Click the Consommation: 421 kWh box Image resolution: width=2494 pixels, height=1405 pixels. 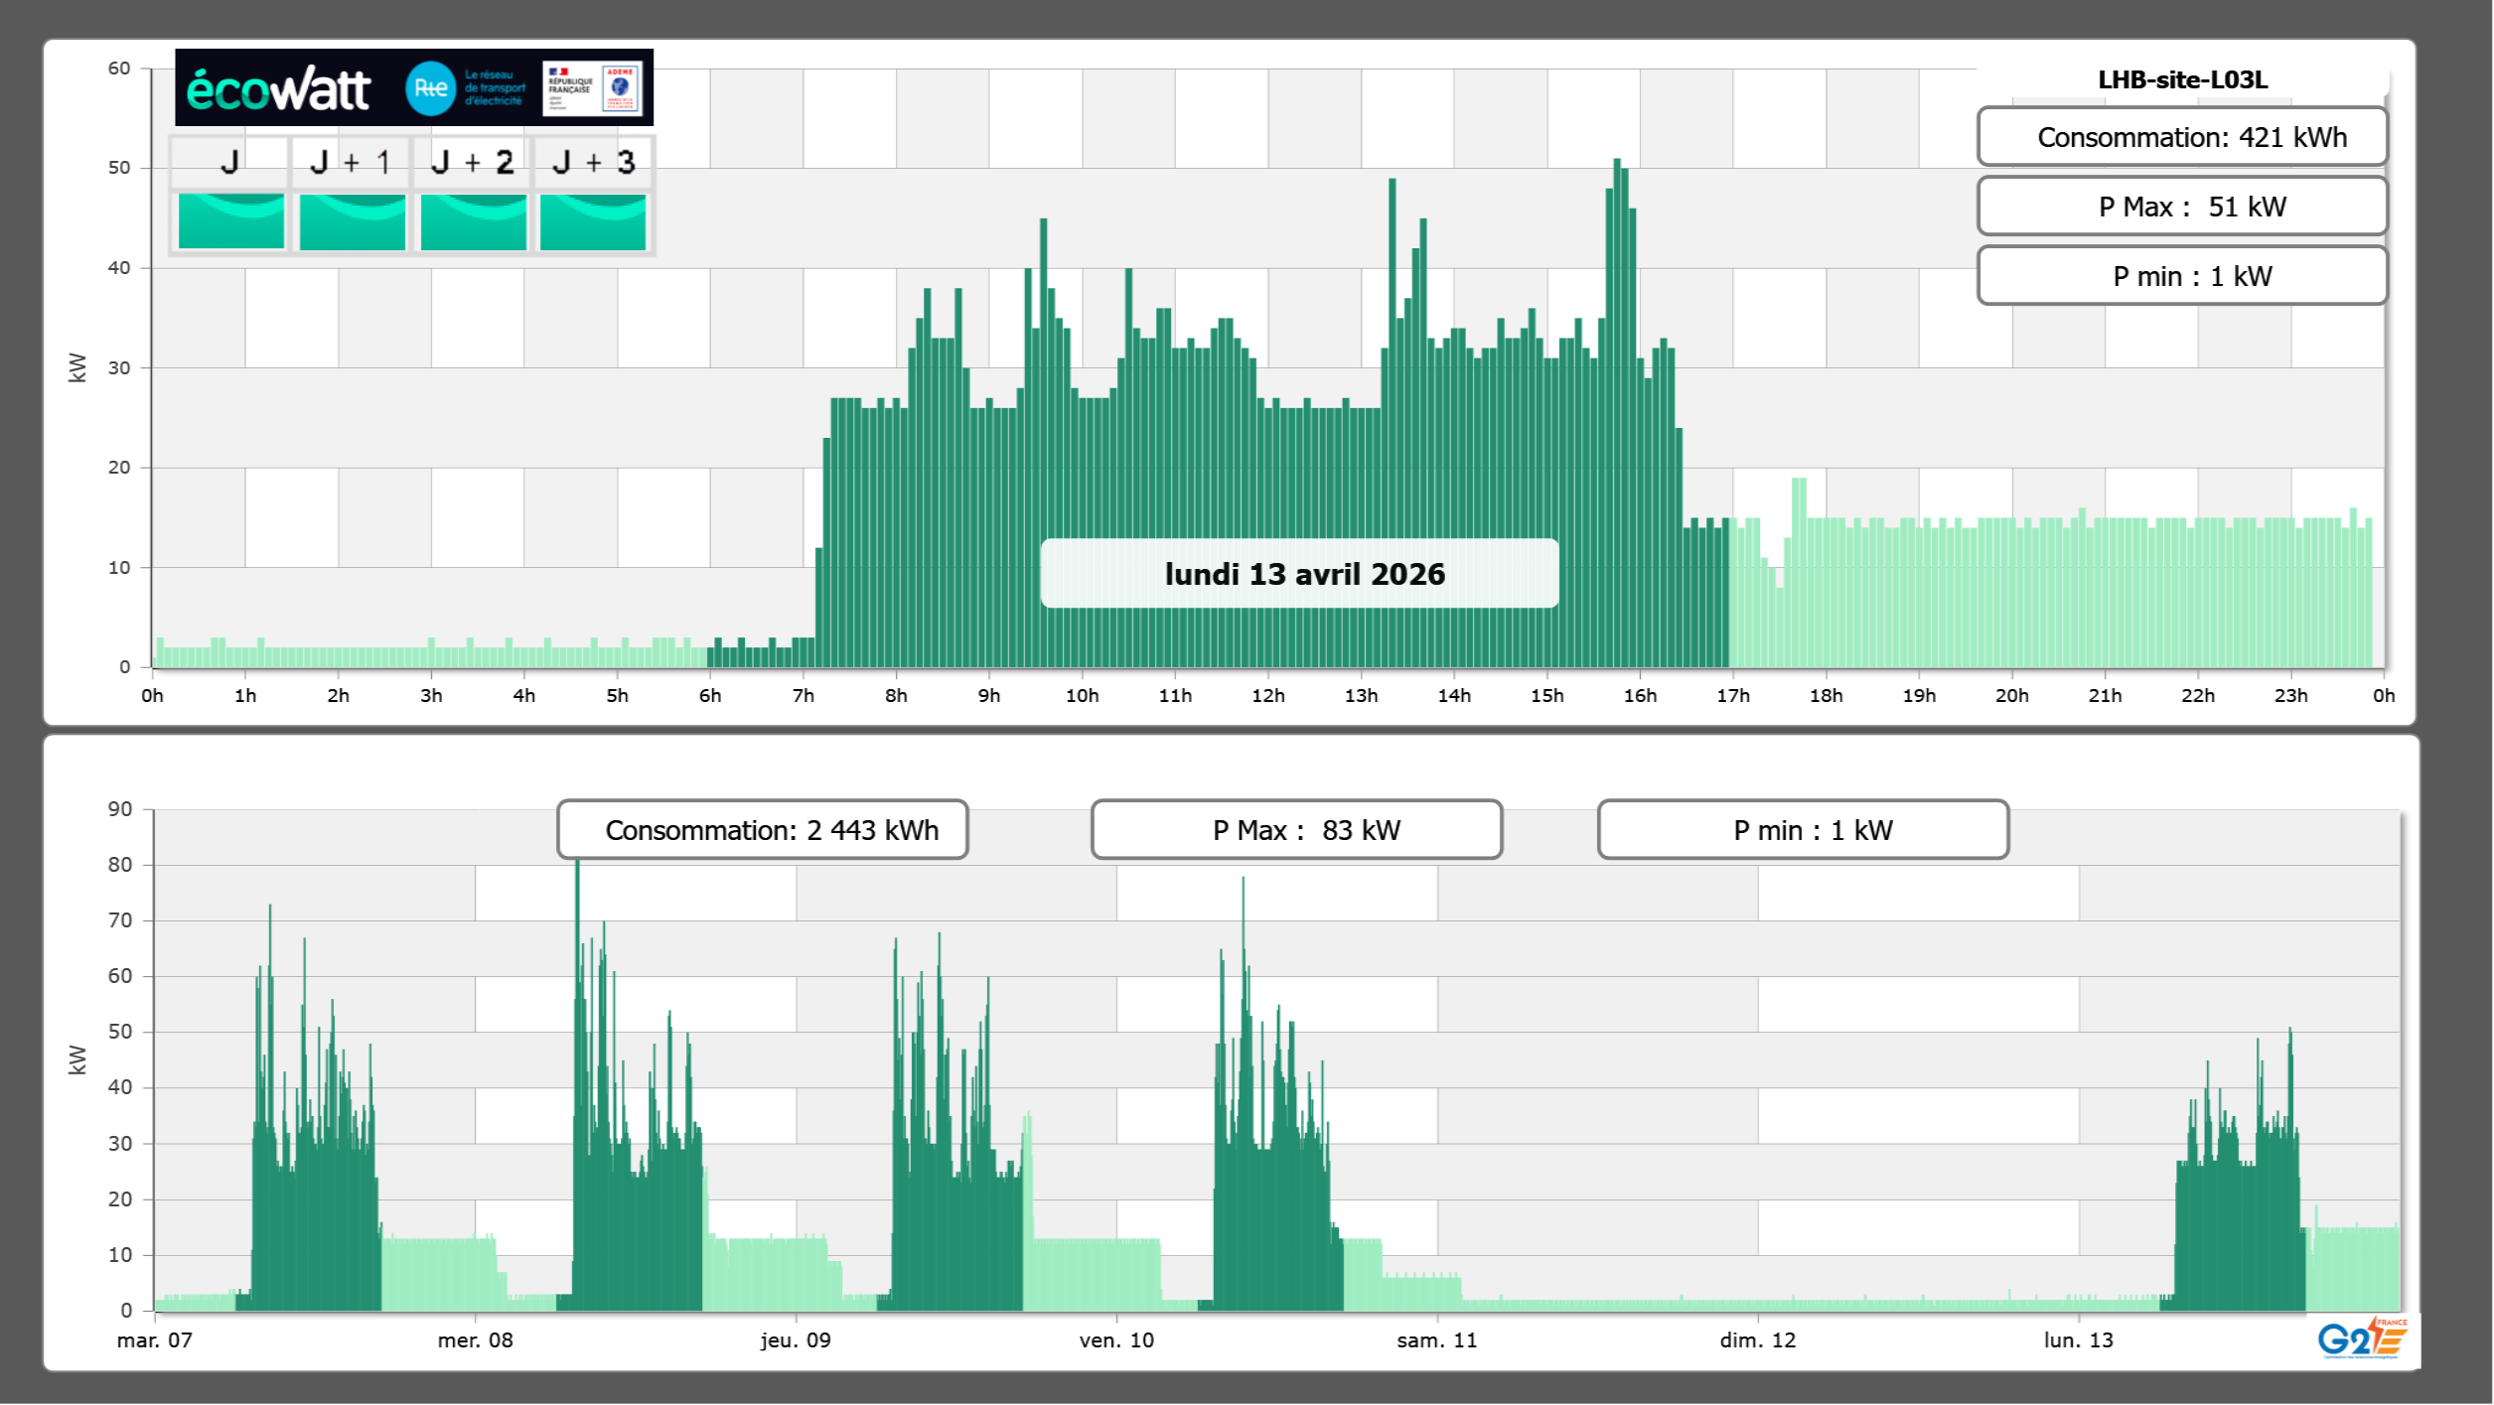[x=2182, y=137]
